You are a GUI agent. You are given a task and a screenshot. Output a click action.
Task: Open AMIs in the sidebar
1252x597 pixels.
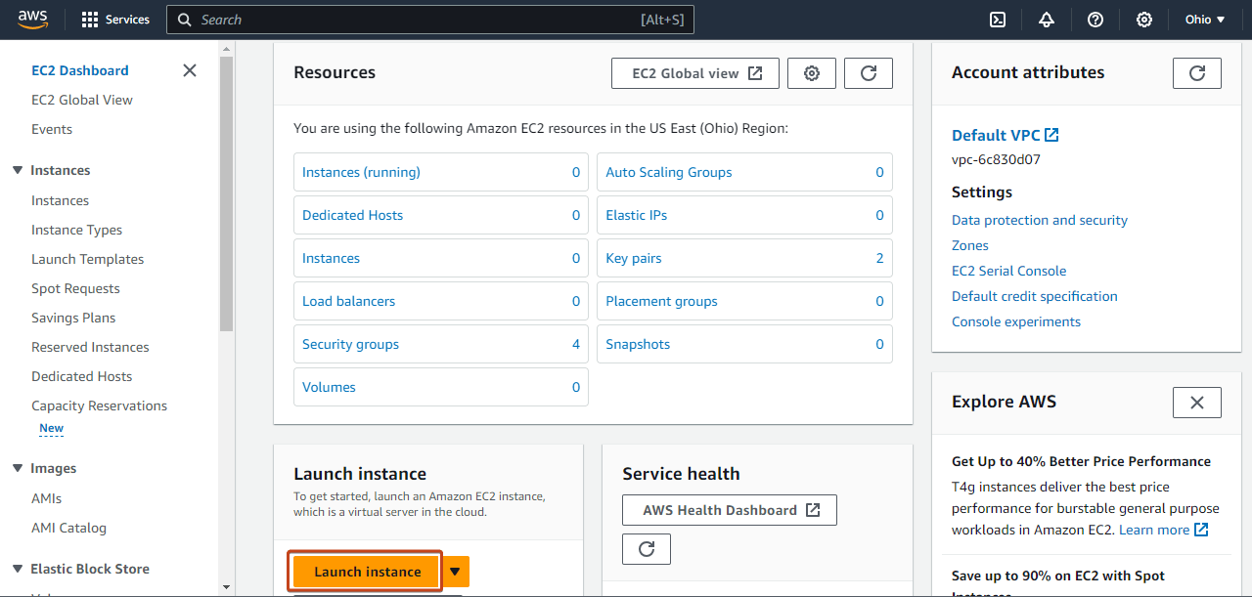point(46,498)
